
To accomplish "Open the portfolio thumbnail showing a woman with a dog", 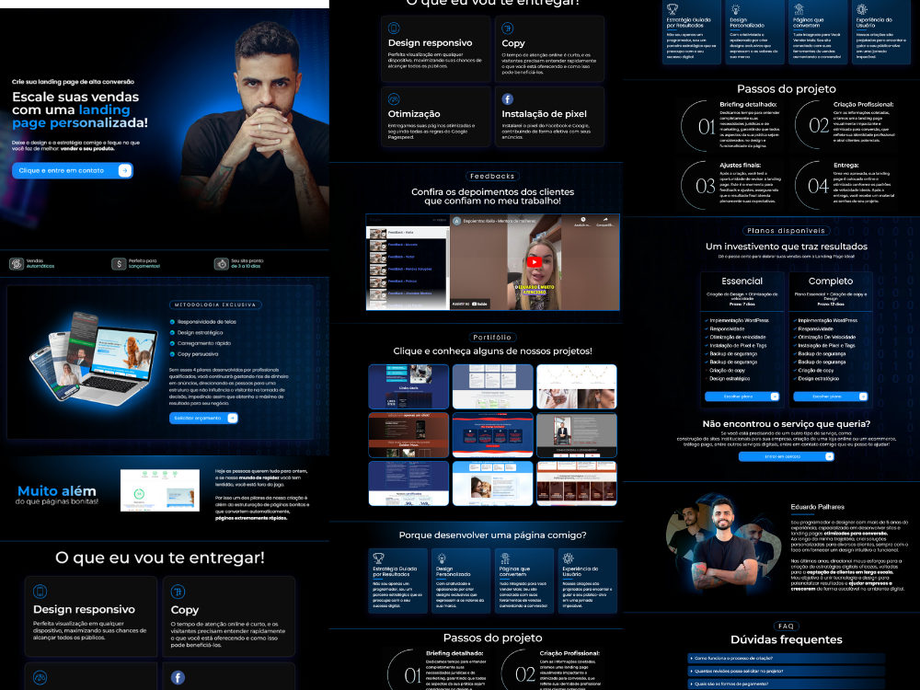I will 493,484.
